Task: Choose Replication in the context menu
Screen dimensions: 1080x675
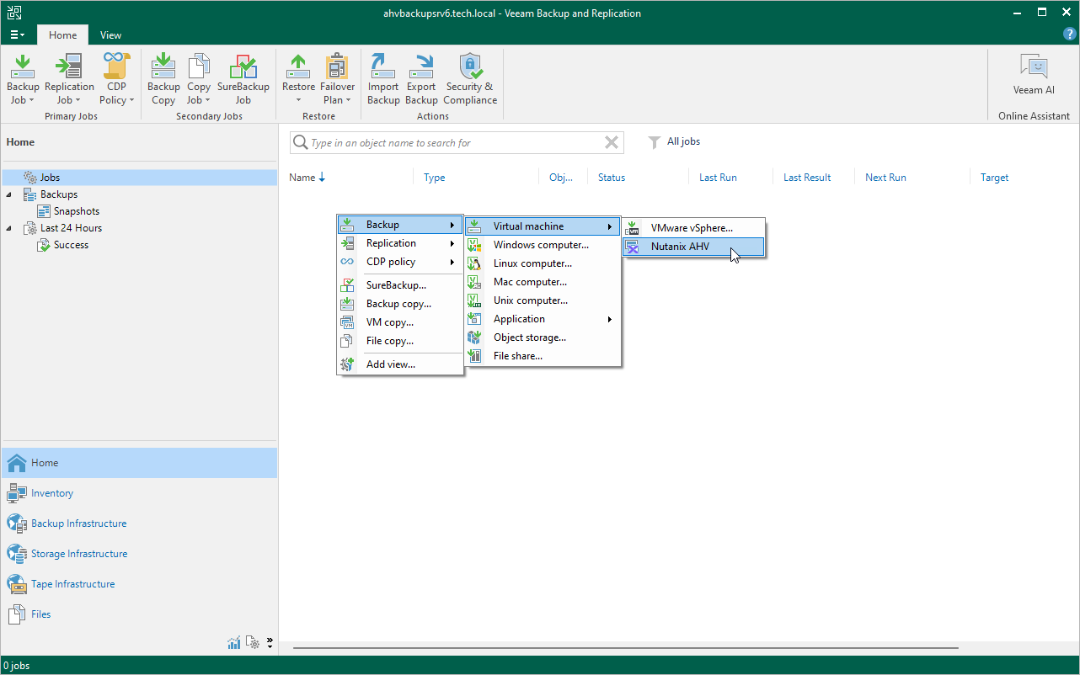Action: [400, 243]
